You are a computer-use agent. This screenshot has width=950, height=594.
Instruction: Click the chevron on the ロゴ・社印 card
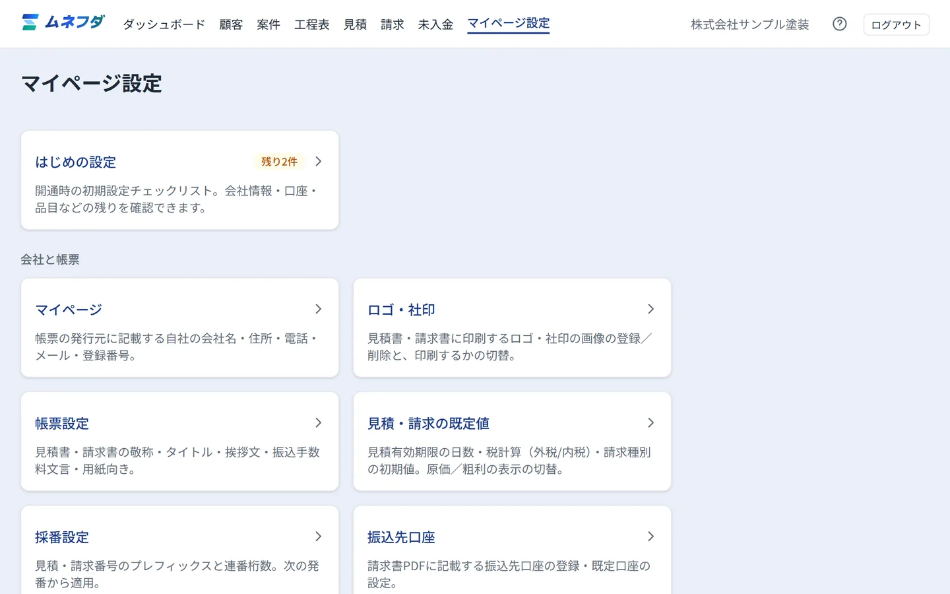651,309
